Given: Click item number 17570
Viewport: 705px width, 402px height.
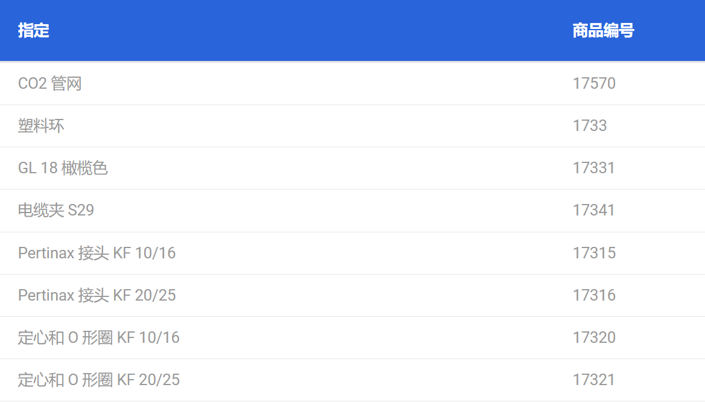Looking at the screenshot, I should 594,84.
